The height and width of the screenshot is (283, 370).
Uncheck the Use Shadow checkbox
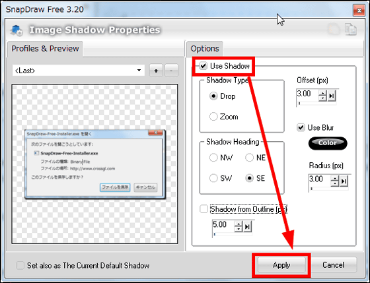click(203, 66)
